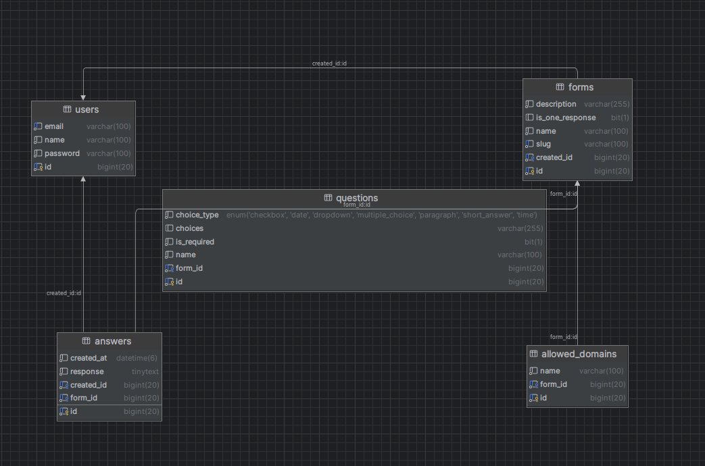Click the forms table header icon
The height and width of the screenshot is (466, 705).
click(x=560, y=87)
